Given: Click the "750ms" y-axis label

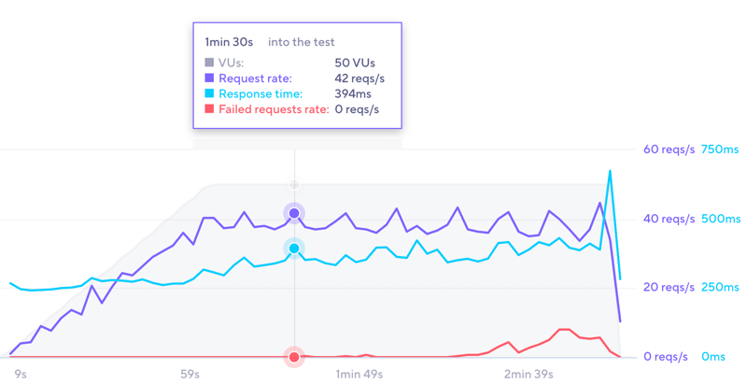Looking at the screenshot, I should pyautogui.click(x=720, y=149).
